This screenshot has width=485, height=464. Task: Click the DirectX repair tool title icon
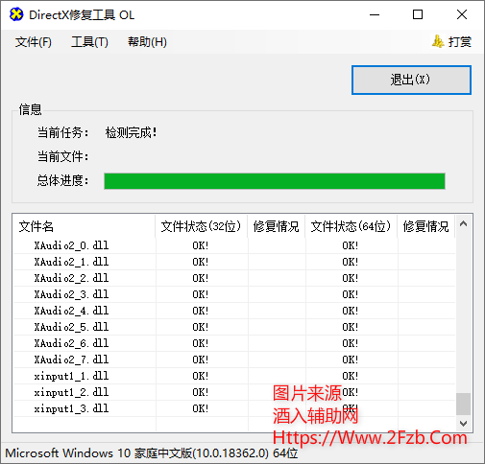[x=16, y=14]
